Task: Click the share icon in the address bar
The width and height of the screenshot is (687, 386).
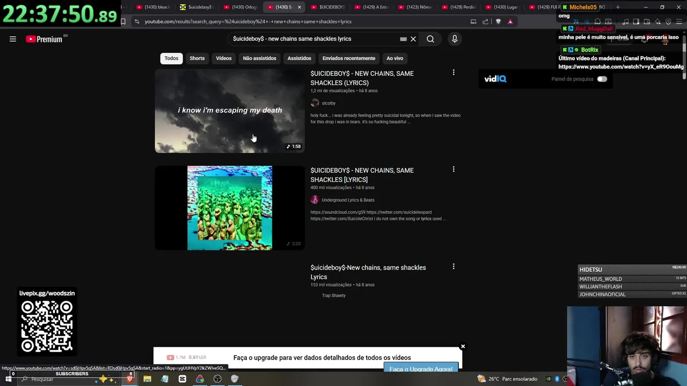Action: click(x=486, y=21)
